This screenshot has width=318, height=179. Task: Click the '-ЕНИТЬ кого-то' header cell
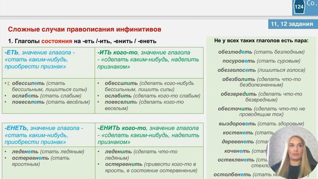pos(149,135)
